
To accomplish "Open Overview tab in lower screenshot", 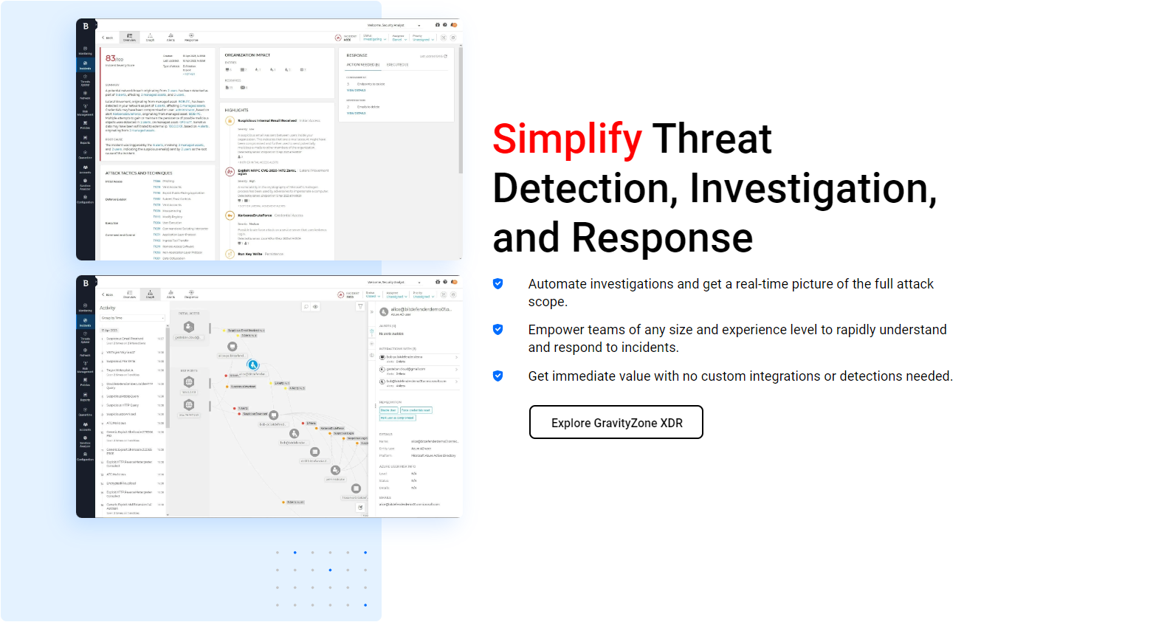I will click(x=129, y=294).
